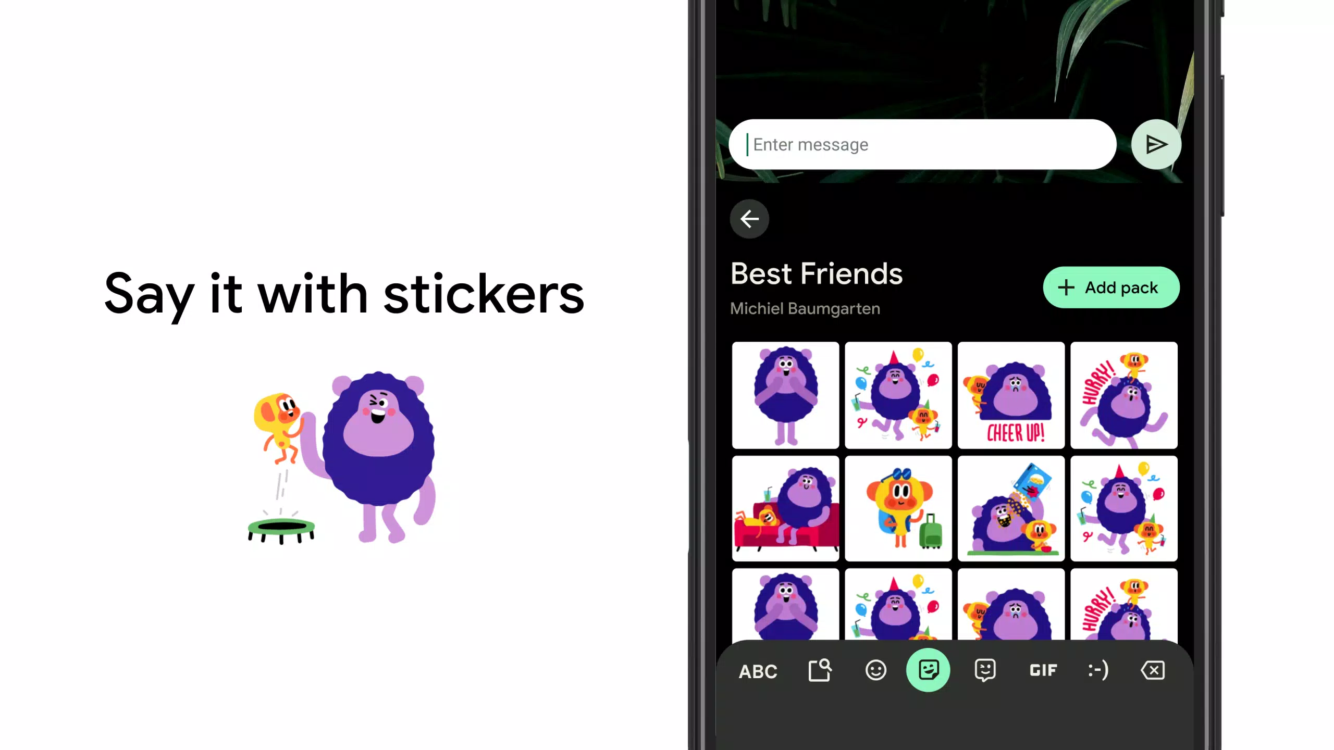Select the clipboard icon in keyboard bar
The height and width of the screenshot is (750, 1334).
pos(819,670)
